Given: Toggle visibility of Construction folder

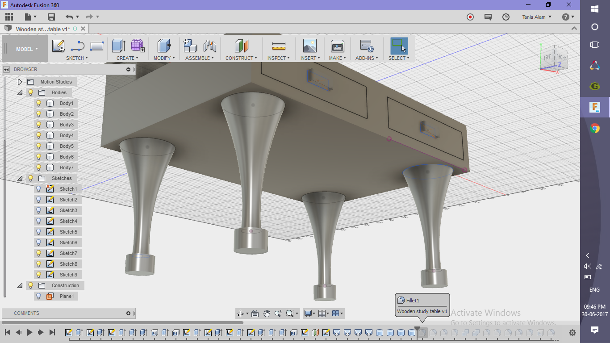Looking at the screenshot, I should (31, 285).
